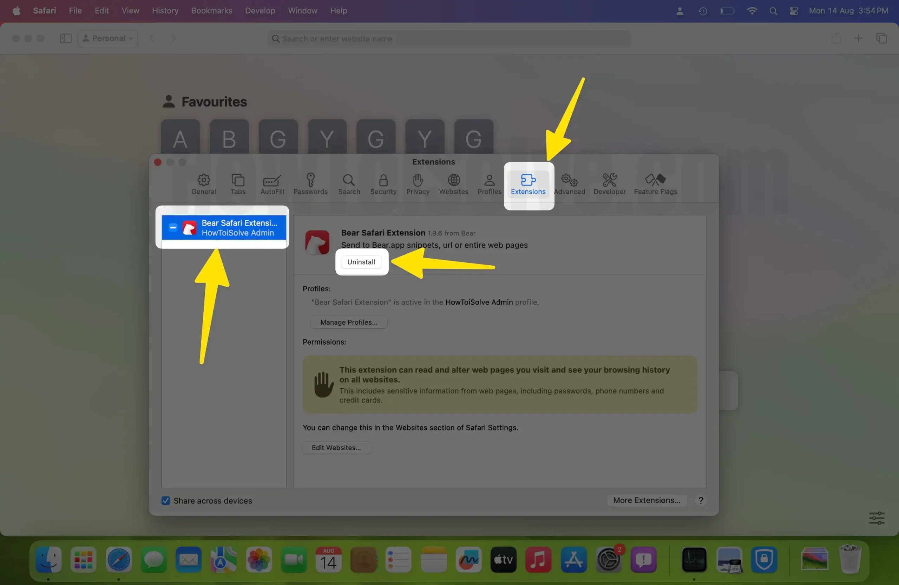This screenshot has height=585, width=899.
Task: Select the Profiles tab in Safari settings
Action: (x=490, y=183)
